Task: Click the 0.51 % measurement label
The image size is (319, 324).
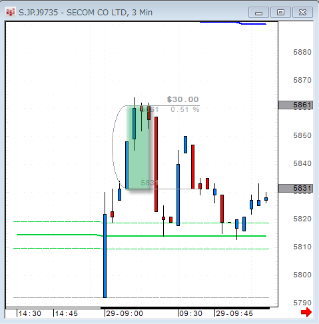Action: pyautogui.click(x=185, y=109)
